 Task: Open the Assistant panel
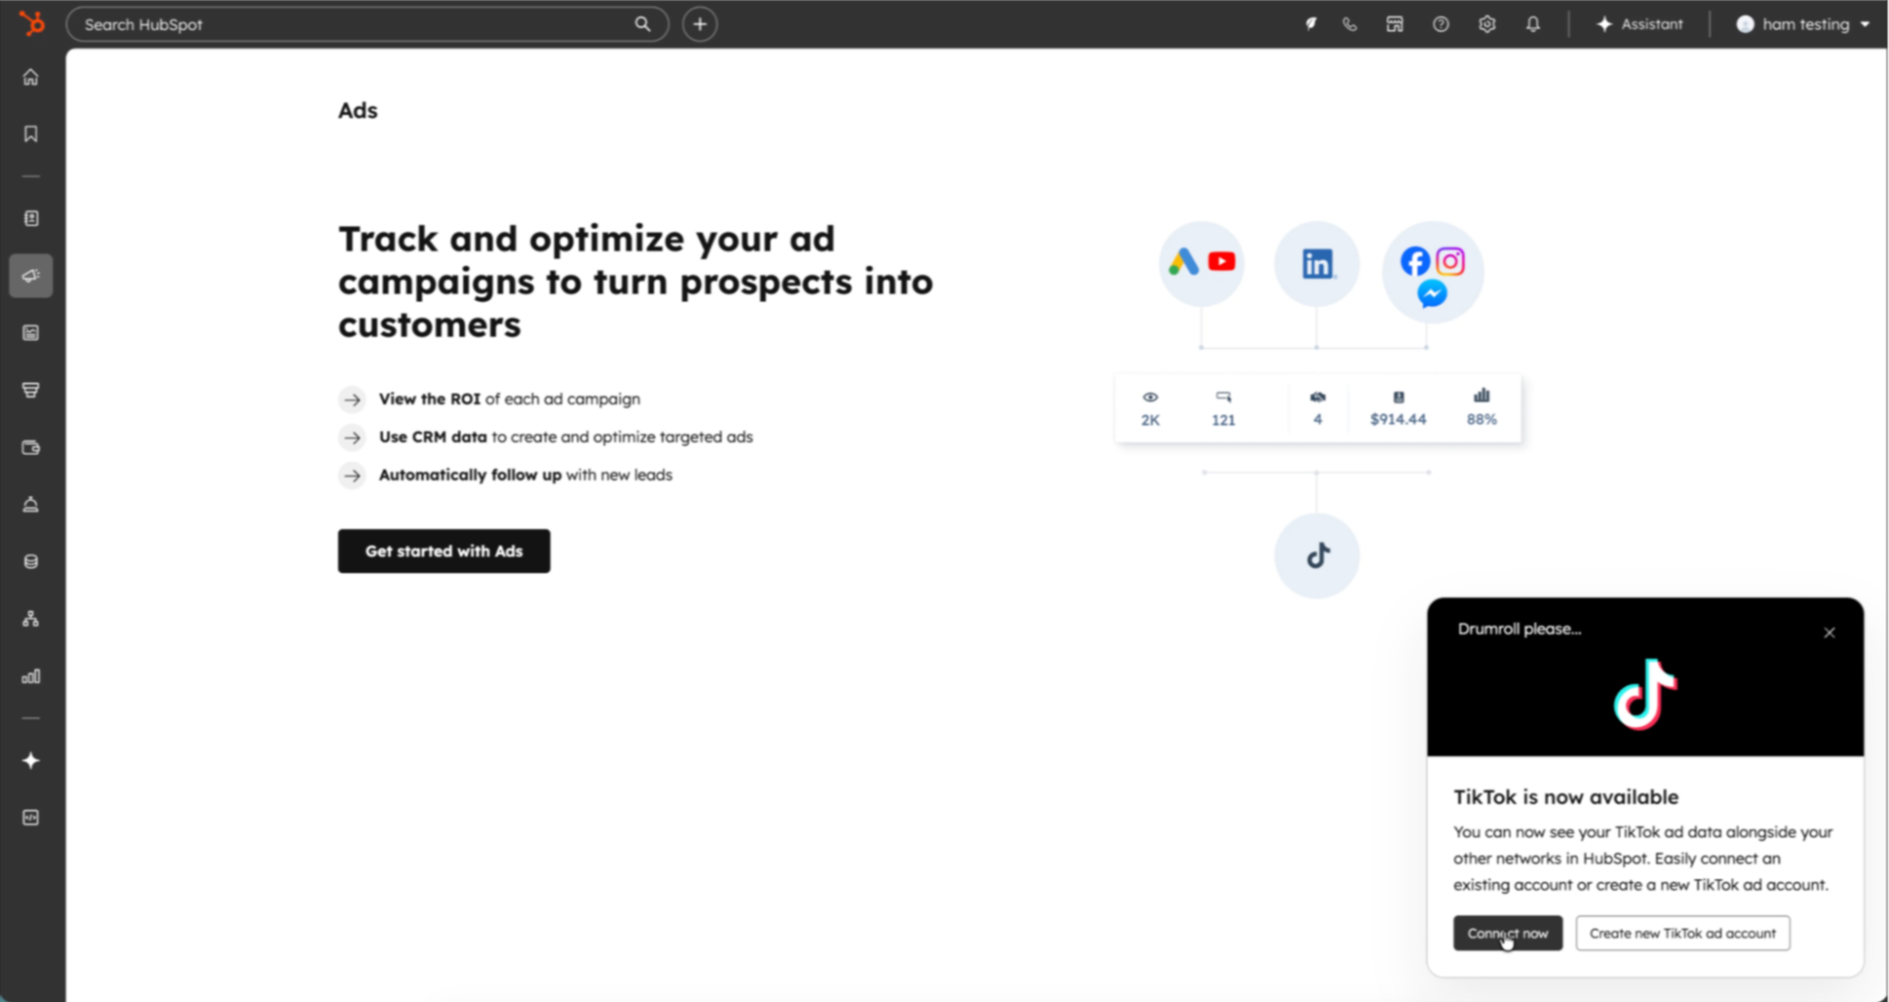[x=1640, y=25]
